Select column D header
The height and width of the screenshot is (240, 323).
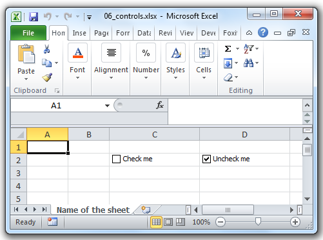244,135
